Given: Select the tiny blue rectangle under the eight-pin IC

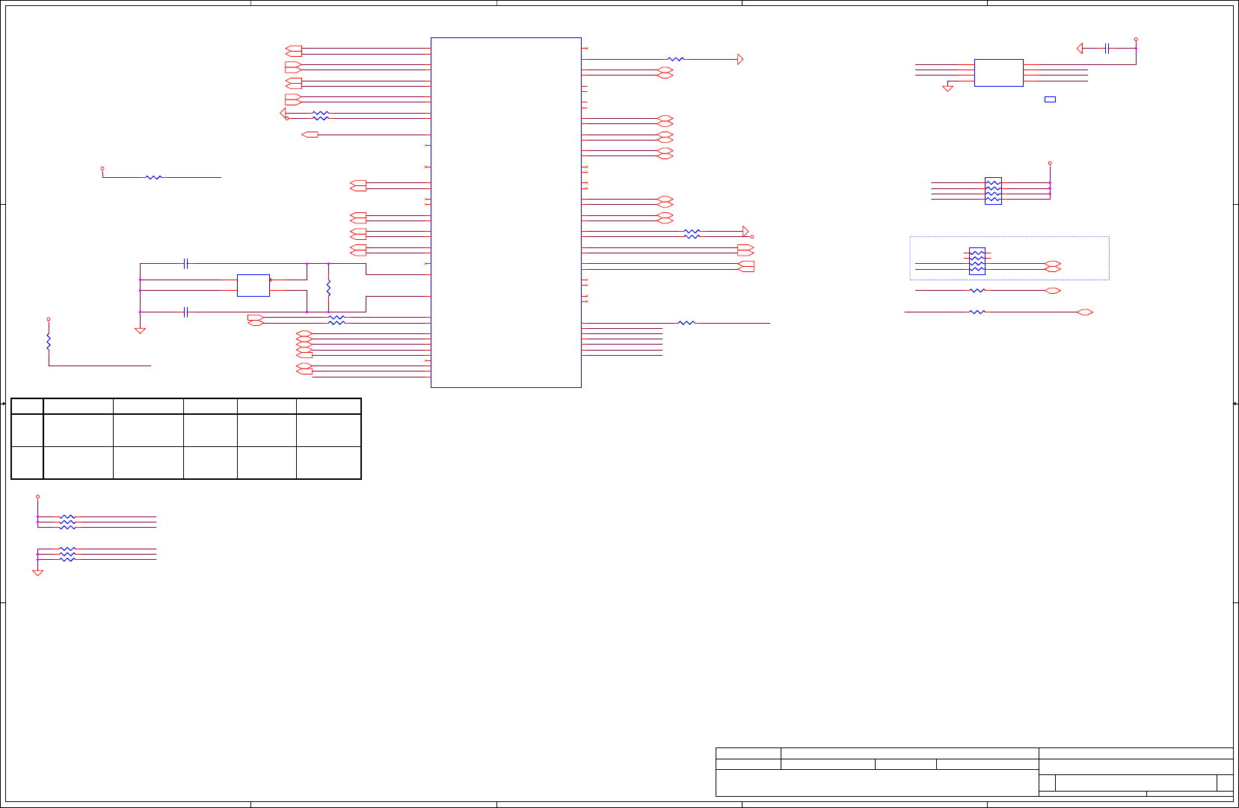Looking at the screenshot, I should point(1050,99).
